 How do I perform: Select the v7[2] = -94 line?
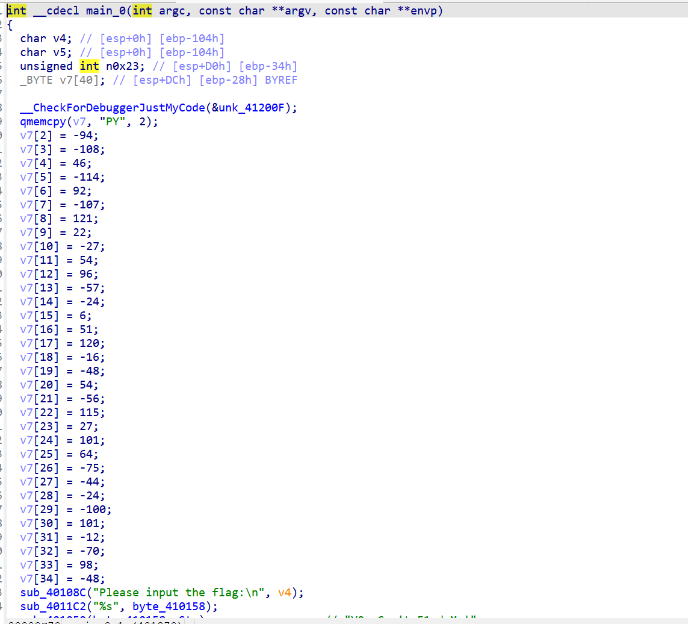point(59,136)
